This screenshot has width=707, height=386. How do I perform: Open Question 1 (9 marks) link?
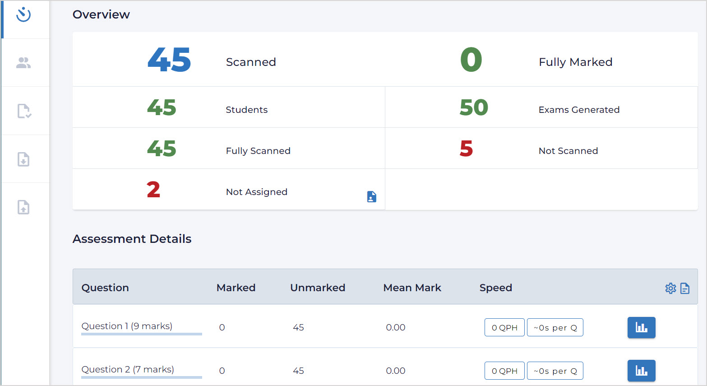click(127, 326)
